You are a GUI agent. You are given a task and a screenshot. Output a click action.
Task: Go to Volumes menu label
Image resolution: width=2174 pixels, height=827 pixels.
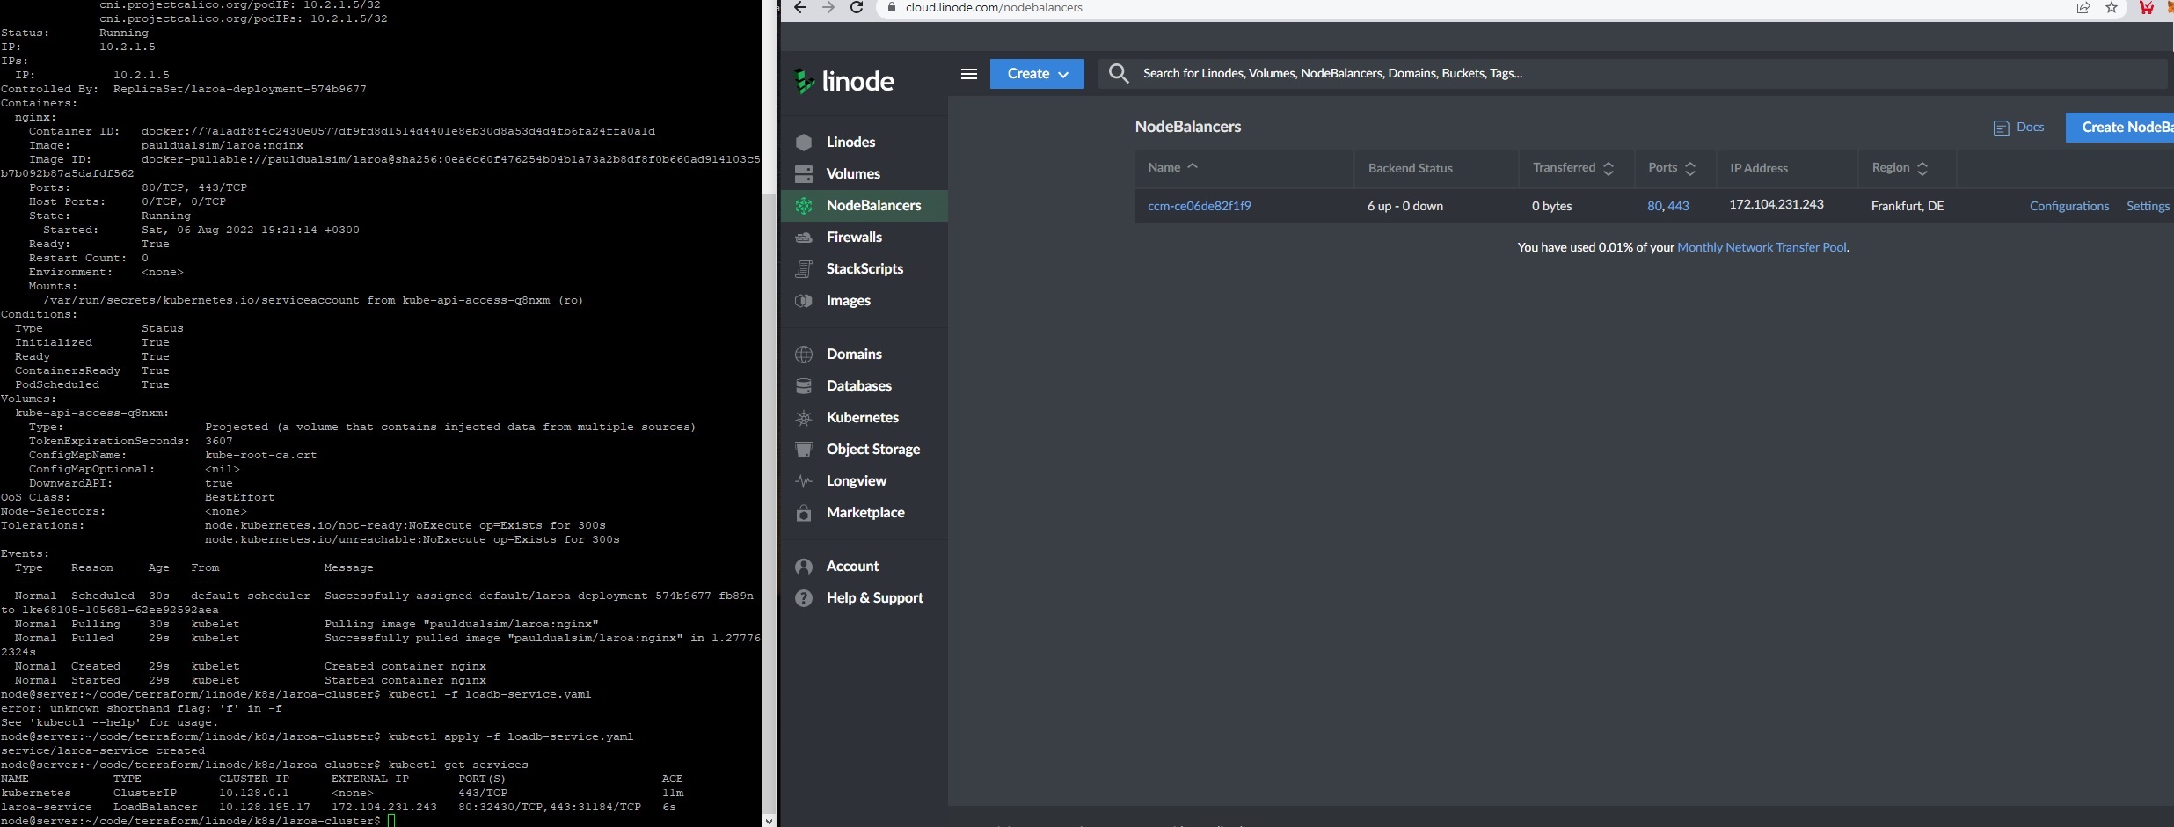click(853, 174)
